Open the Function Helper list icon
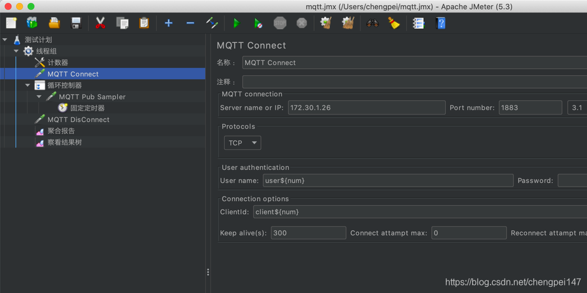The image size is (587, 293). pyautogui.click(x=418, y=23)
